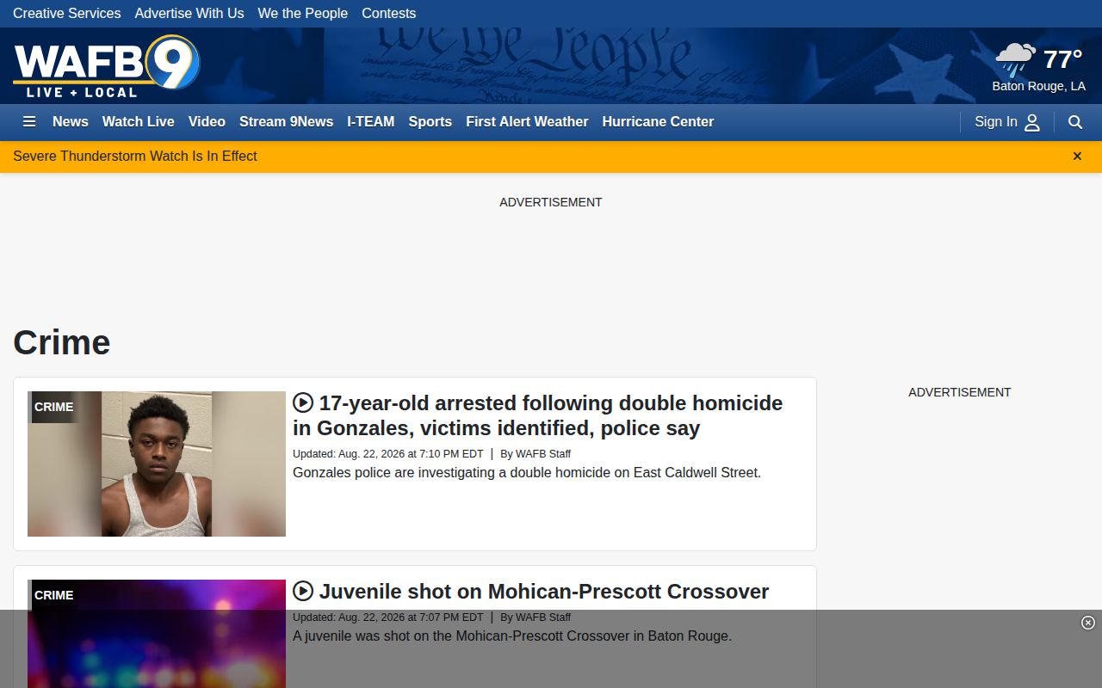Click the Creative Services link
Image resolution: width=1102 pixels, height=688 pixels.
67,14
